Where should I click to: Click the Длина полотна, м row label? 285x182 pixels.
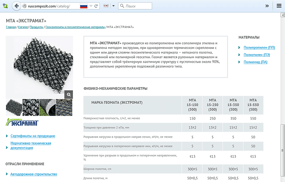click(x=95, y=178)
